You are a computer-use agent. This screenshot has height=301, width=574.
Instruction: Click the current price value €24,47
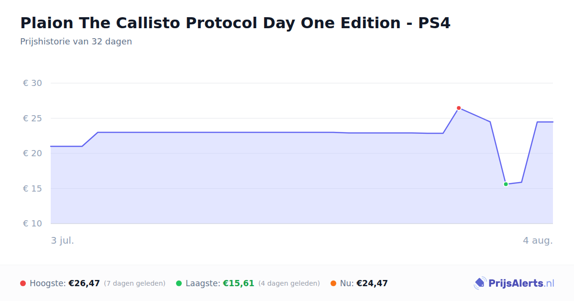(372, 283)
